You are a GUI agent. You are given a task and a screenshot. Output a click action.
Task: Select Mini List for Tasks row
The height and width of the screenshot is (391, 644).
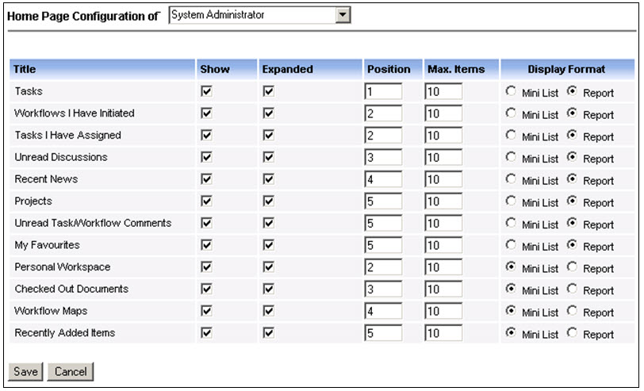[511, 90]
